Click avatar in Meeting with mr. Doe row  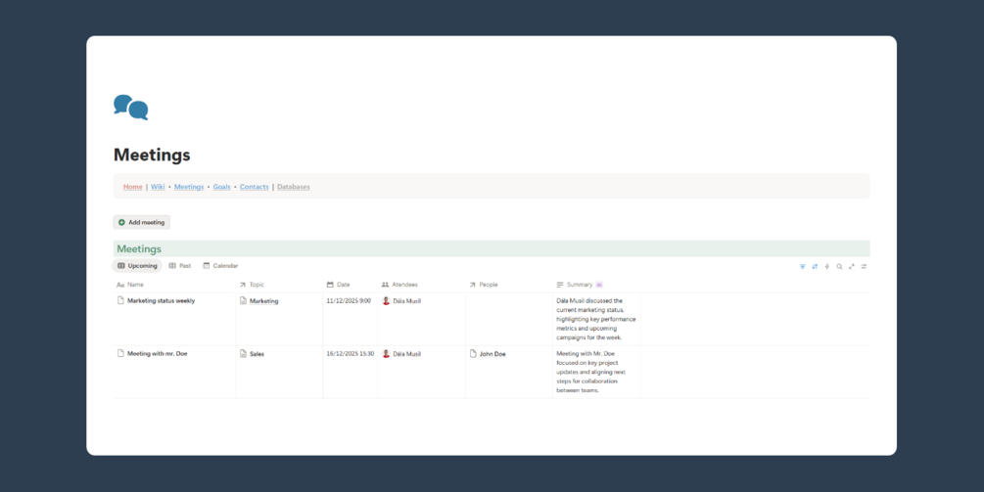(386, 353)
